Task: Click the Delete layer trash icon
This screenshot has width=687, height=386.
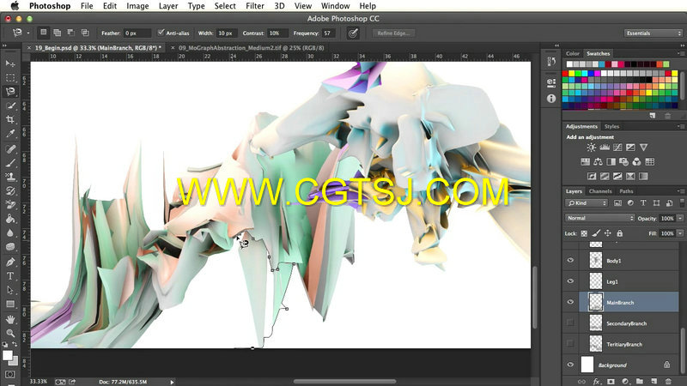Action: point(668,382)
